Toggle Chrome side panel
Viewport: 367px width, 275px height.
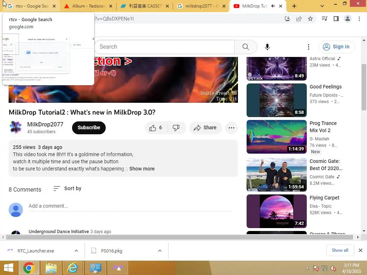tap(336, 19)
